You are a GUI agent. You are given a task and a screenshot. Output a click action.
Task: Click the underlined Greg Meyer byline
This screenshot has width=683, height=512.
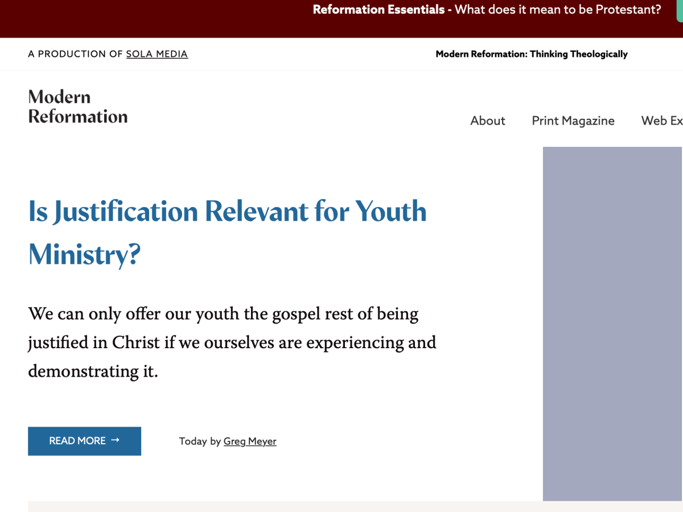click(x=250, y=441)
